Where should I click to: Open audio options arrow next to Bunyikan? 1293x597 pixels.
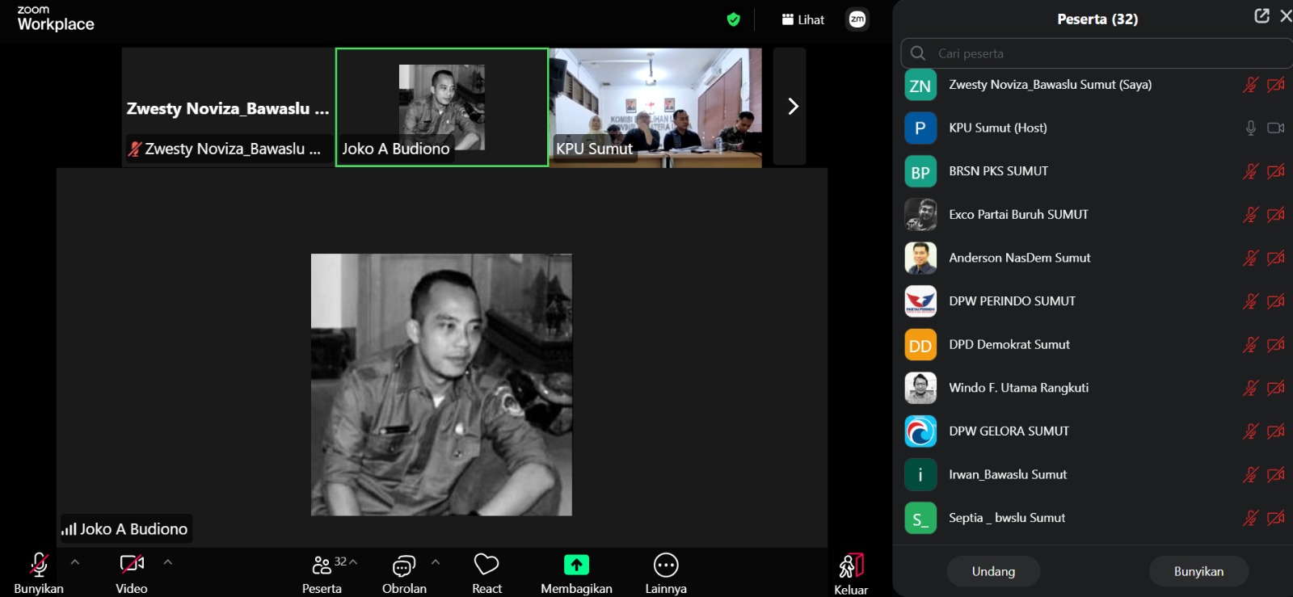(x=75, y=562)
